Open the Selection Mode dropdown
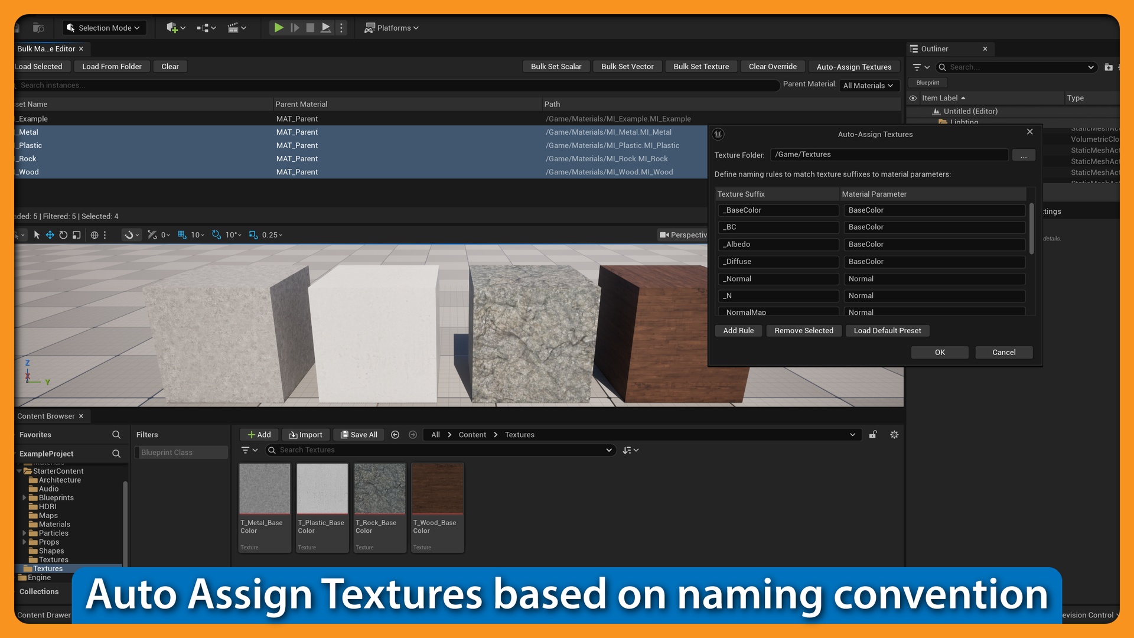Screen dimensions: 1134x638 pyautogui.click(x=103, y=28)
